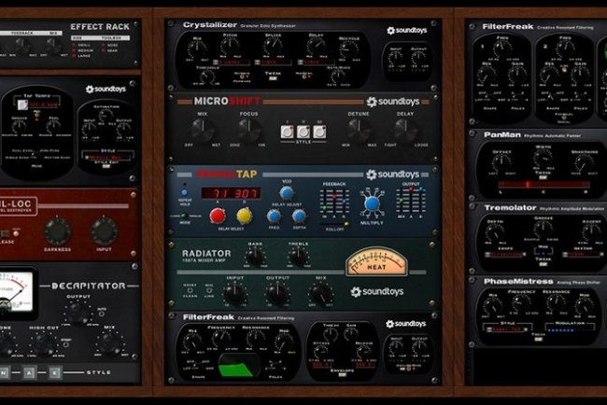
Task: Click the Decapitator VU meter
Action: [16, 293]
